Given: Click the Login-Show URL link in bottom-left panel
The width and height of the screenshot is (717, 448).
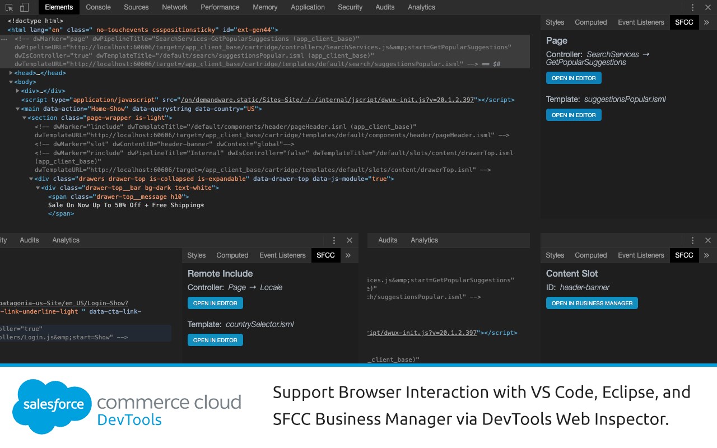Looking at the screenshot, I should click(x=64, y=303).
